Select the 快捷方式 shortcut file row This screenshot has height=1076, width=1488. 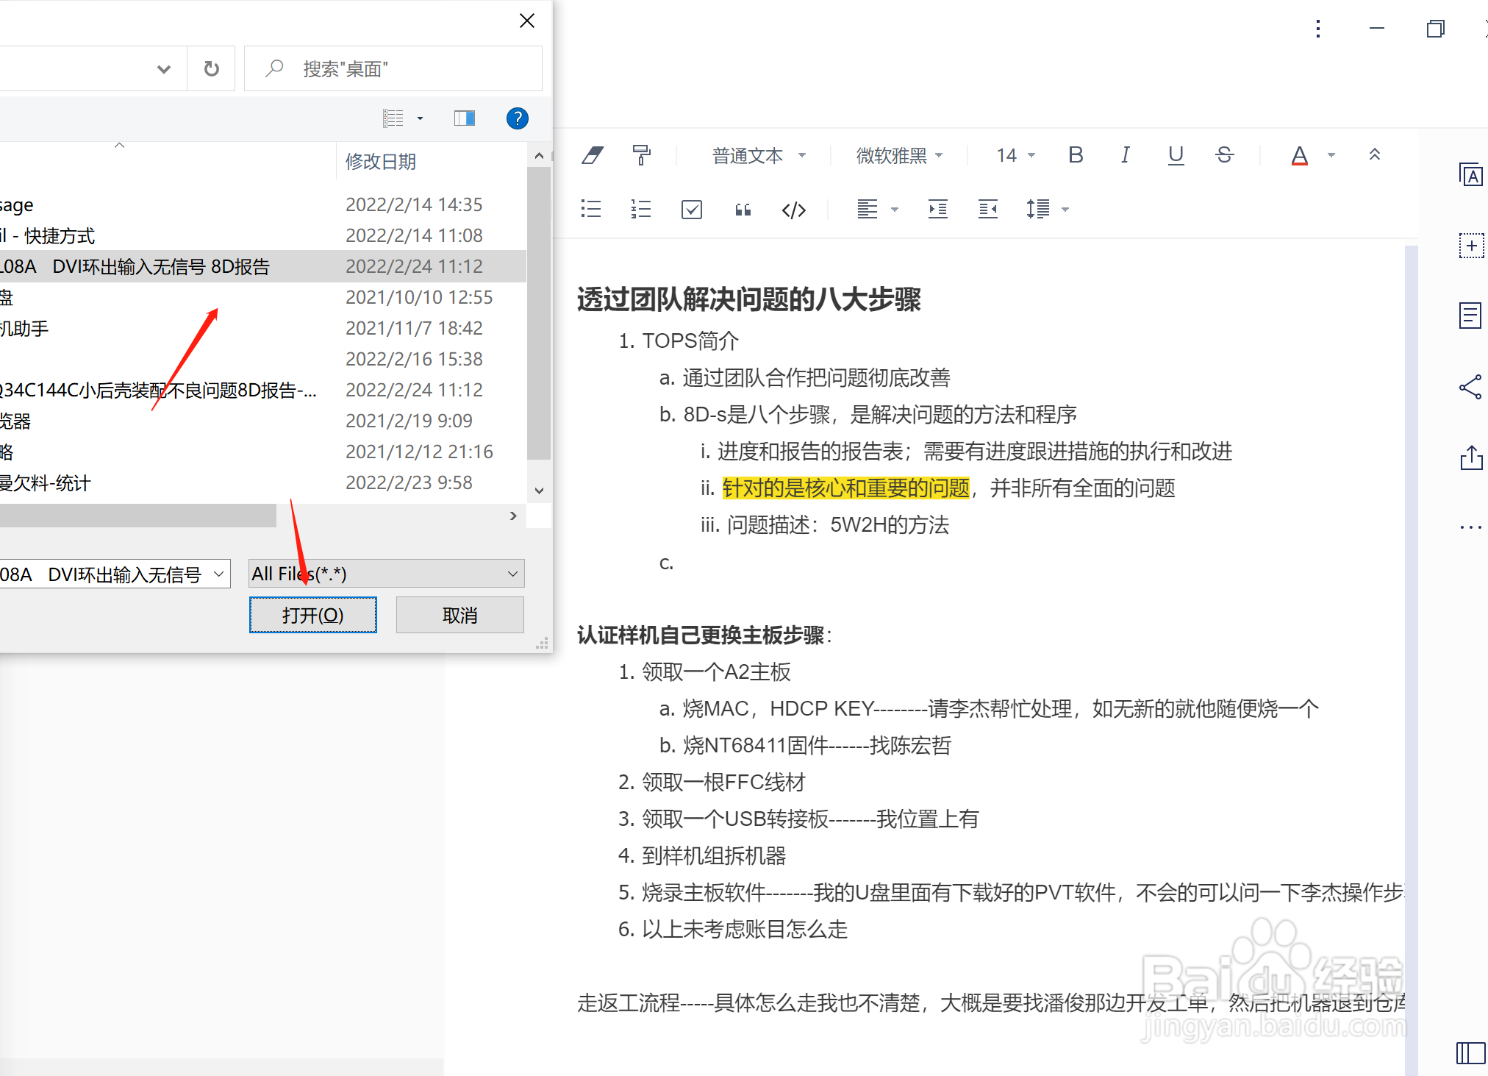(263, 235)
